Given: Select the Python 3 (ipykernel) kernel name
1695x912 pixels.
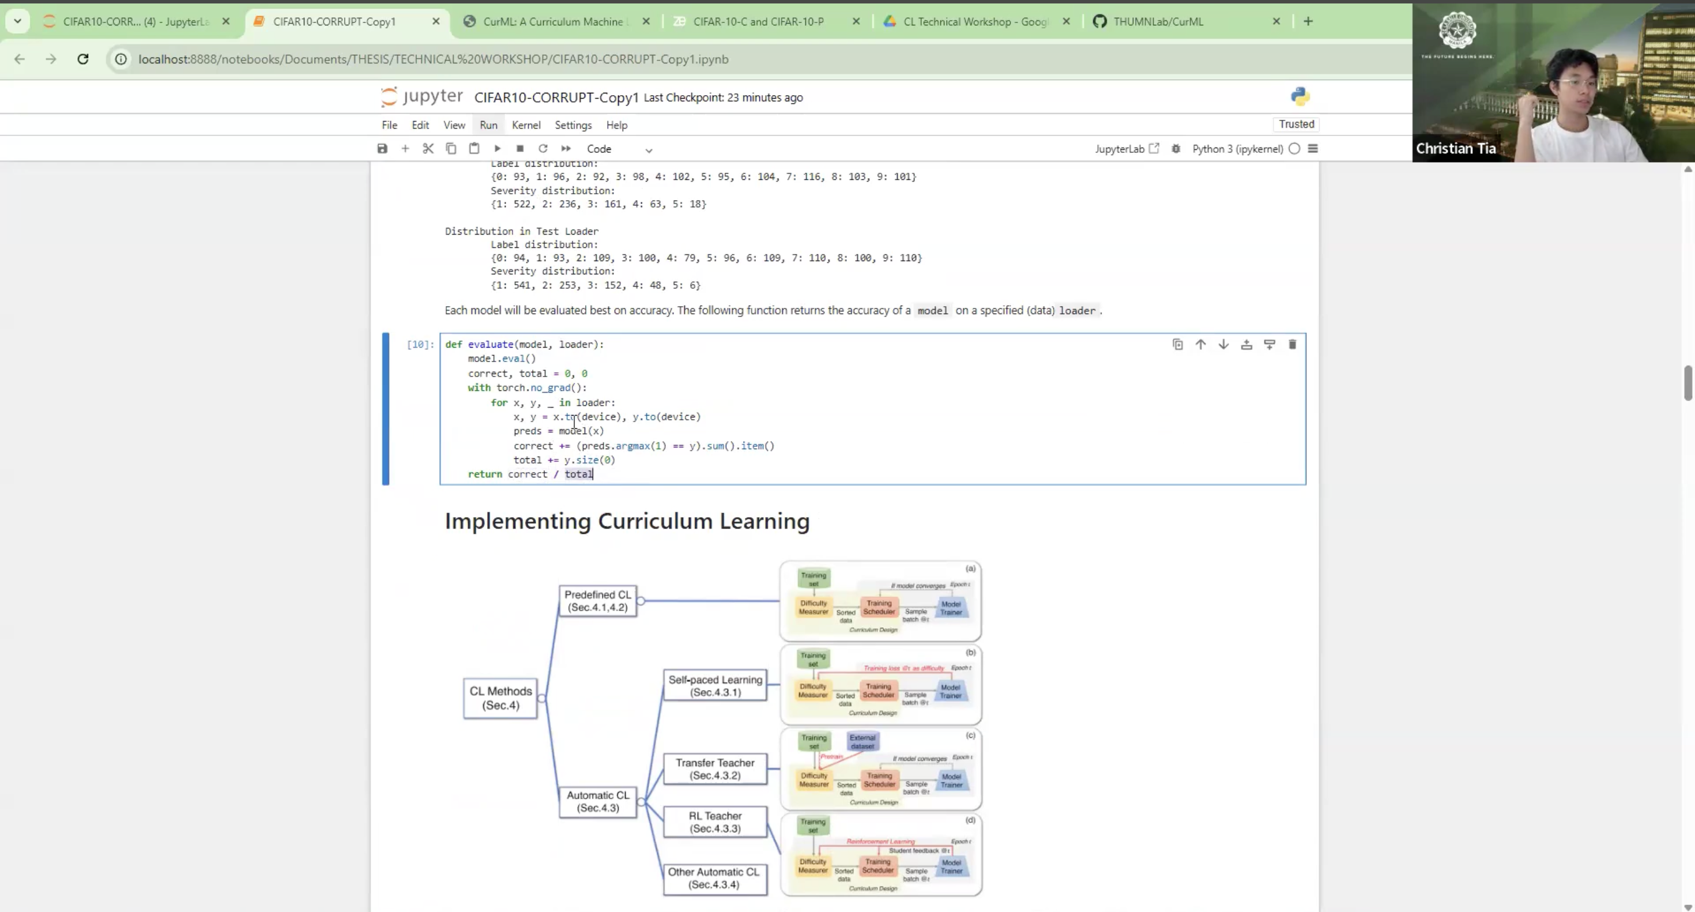Looking at the screenshot, I should tap(1238, 149).
